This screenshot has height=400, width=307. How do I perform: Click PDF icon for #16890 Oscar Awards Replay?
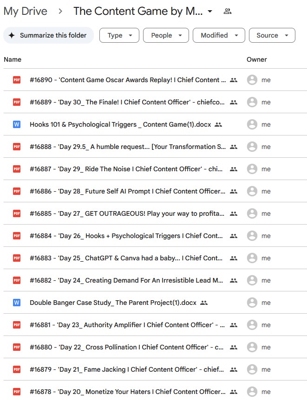17,80
